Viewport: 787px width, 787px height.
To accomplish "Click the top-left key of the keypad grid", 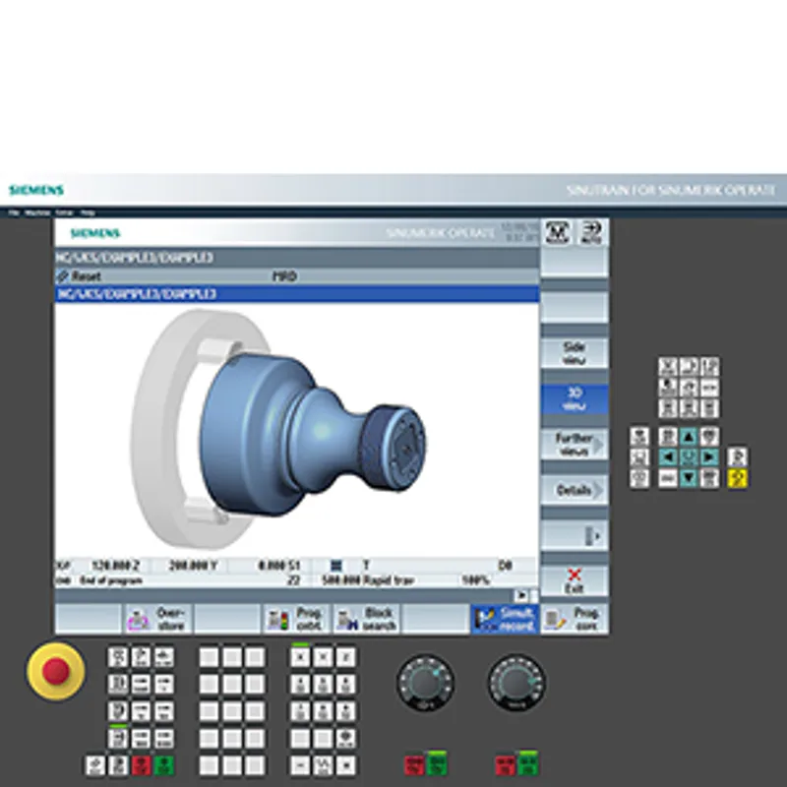I will click(x=668, y=367).
